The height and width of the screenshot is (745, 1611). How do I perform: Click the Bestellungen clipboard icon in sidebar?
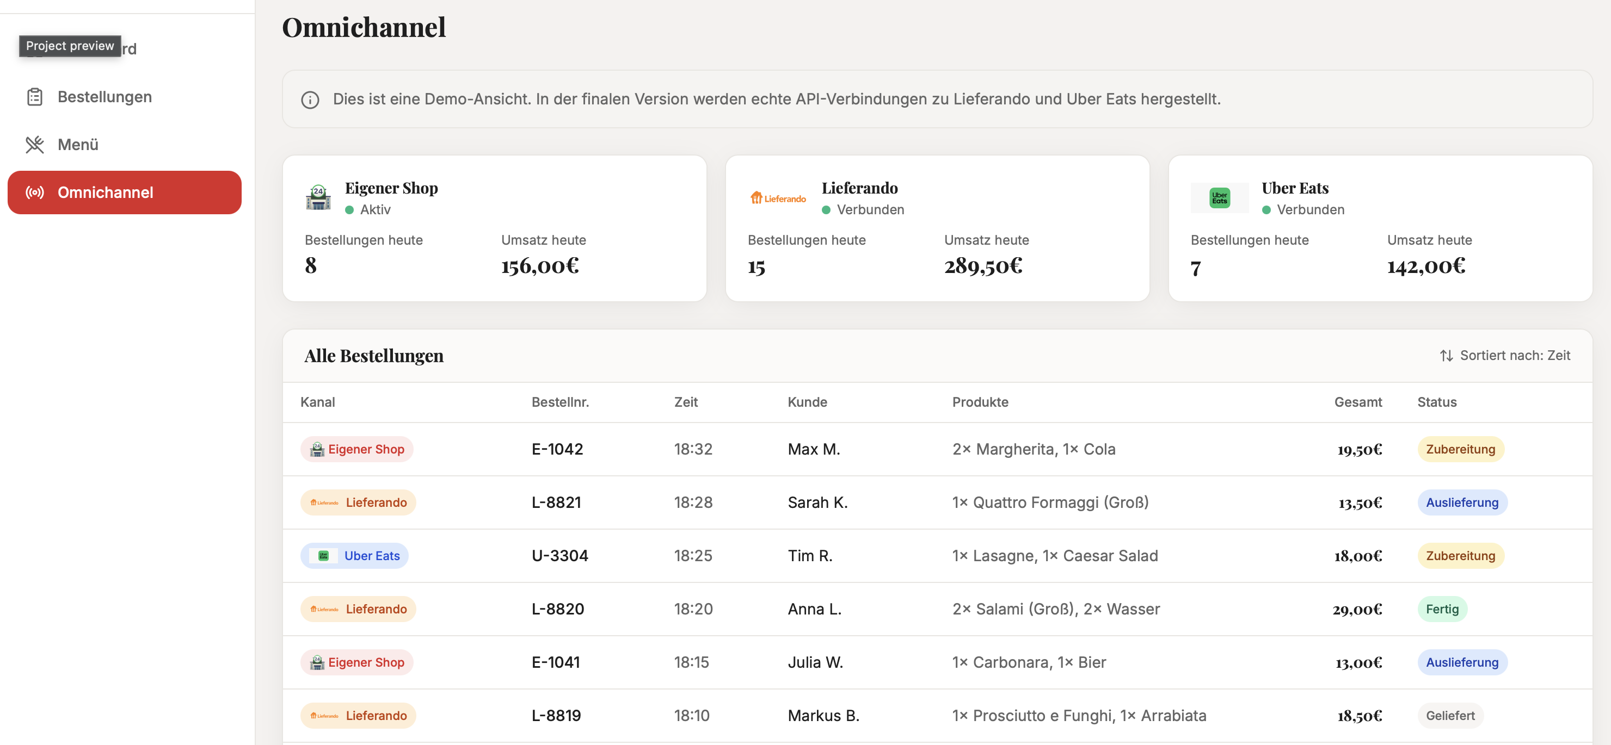(34, 97)
